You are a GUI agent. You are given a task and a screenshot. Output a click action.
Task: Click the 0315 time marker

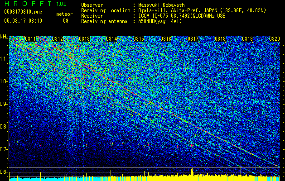tap(139, 39)
